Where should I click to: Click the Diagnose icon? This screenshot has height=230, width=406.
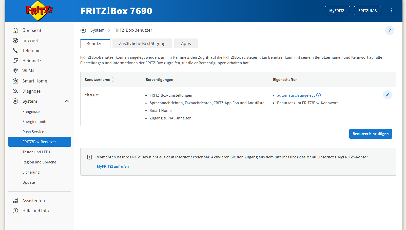(x=15, y=91)
